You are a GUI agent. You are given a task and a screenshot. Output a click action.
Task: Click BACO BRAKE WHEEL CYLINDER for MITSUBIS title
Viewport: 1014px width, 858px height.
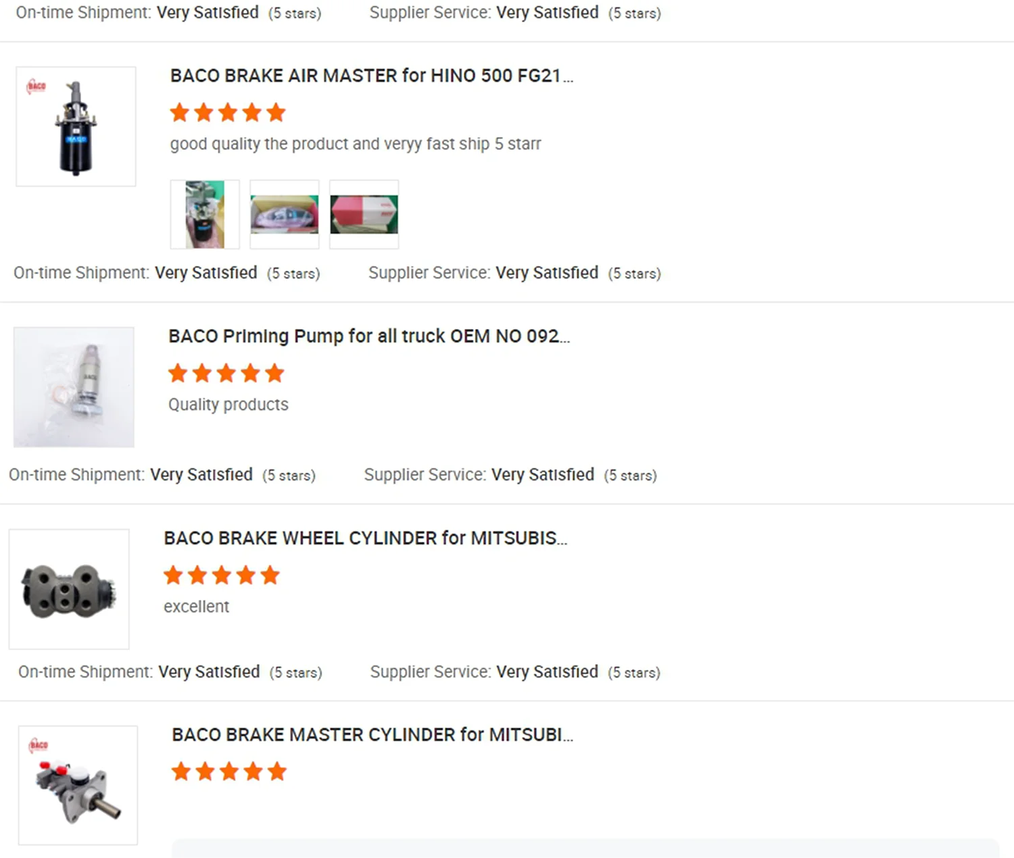pos(366,538)
